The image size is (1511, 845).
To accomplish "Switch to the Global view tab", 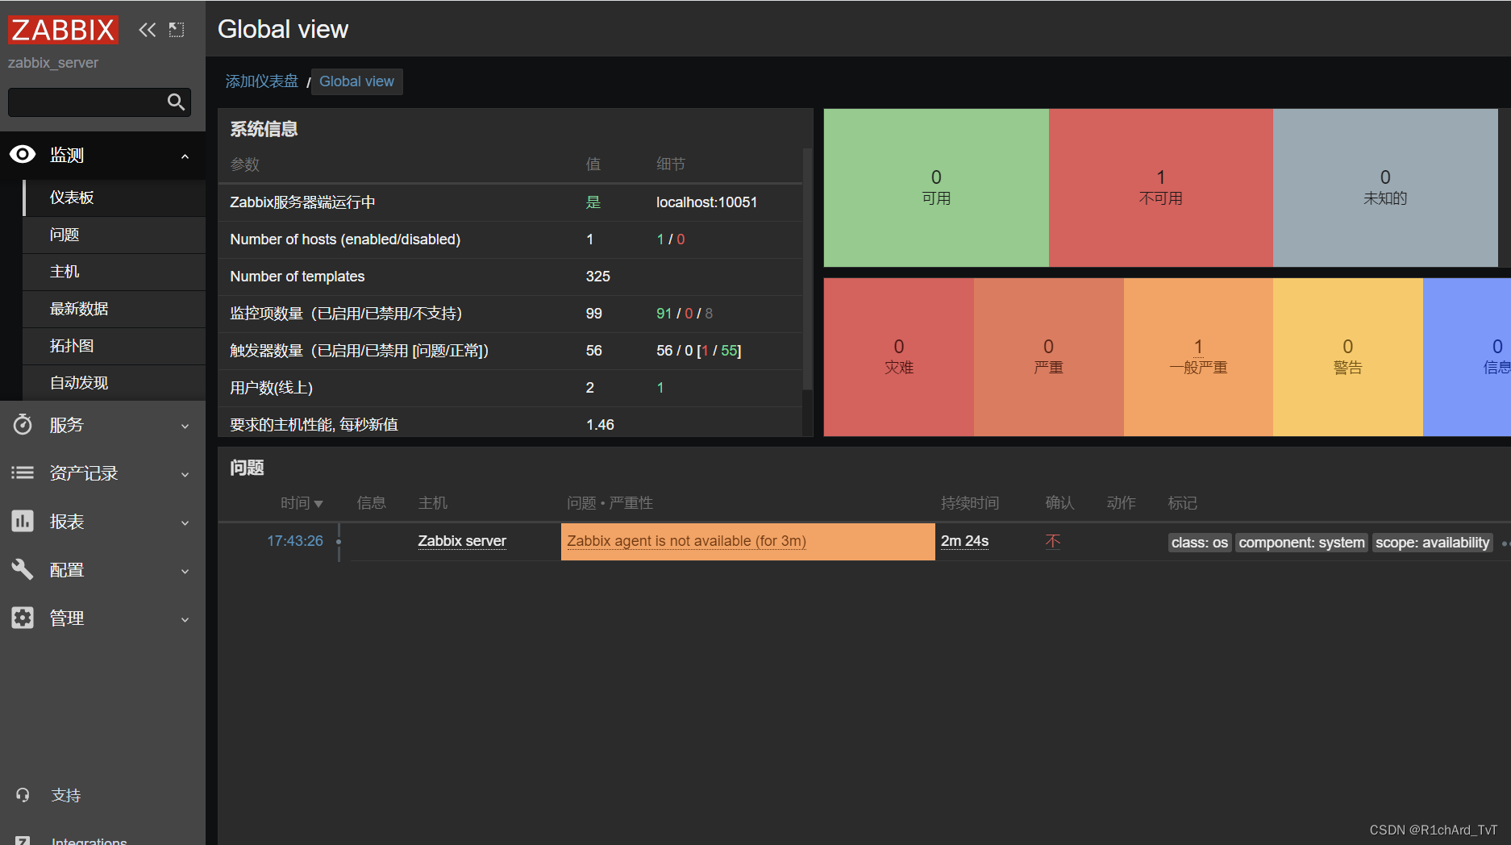I will point(356,81).
